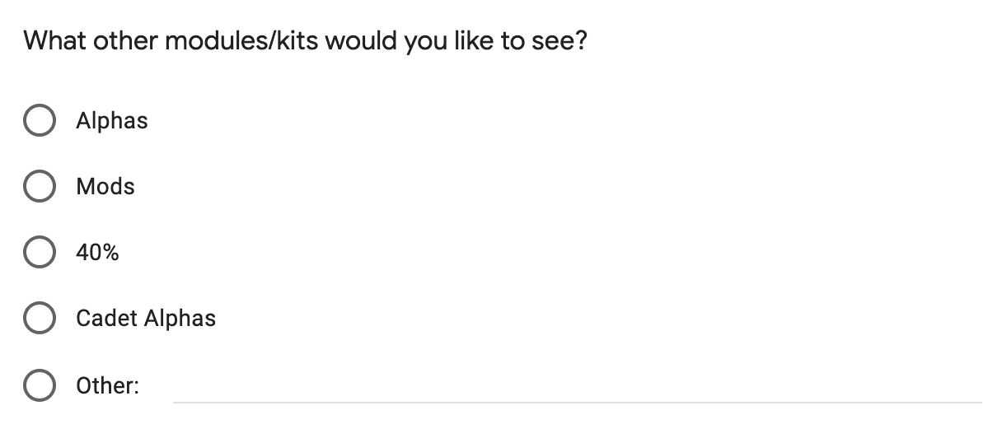Select the Other radio button
The image size is (1007, 438).
(x=40, y=385)
